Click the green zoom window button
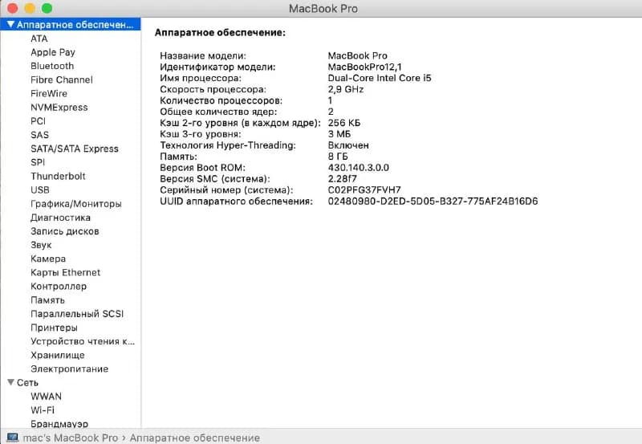Viewport: 642px width, 444px height. click(x=47, y=8)
